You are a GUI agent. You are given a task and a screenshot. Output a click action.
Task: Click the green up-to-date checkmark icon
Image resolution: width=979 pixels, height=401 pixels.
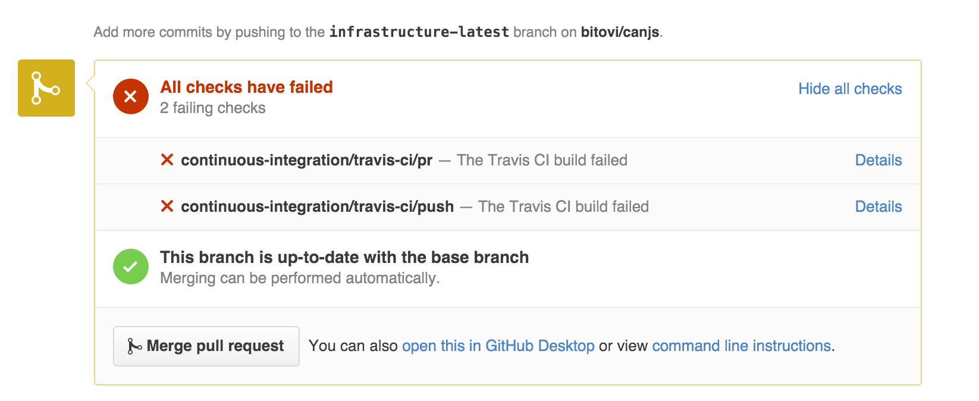(131, 267)
